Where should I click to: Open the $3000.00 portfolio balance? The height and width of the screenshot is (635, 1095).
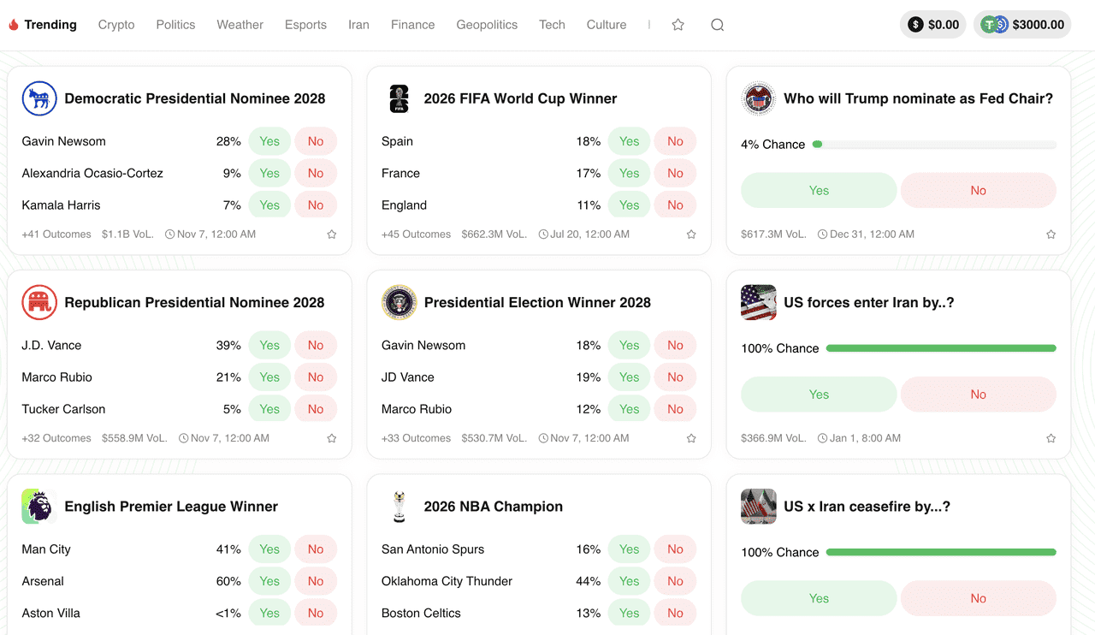click(1022, 25)
